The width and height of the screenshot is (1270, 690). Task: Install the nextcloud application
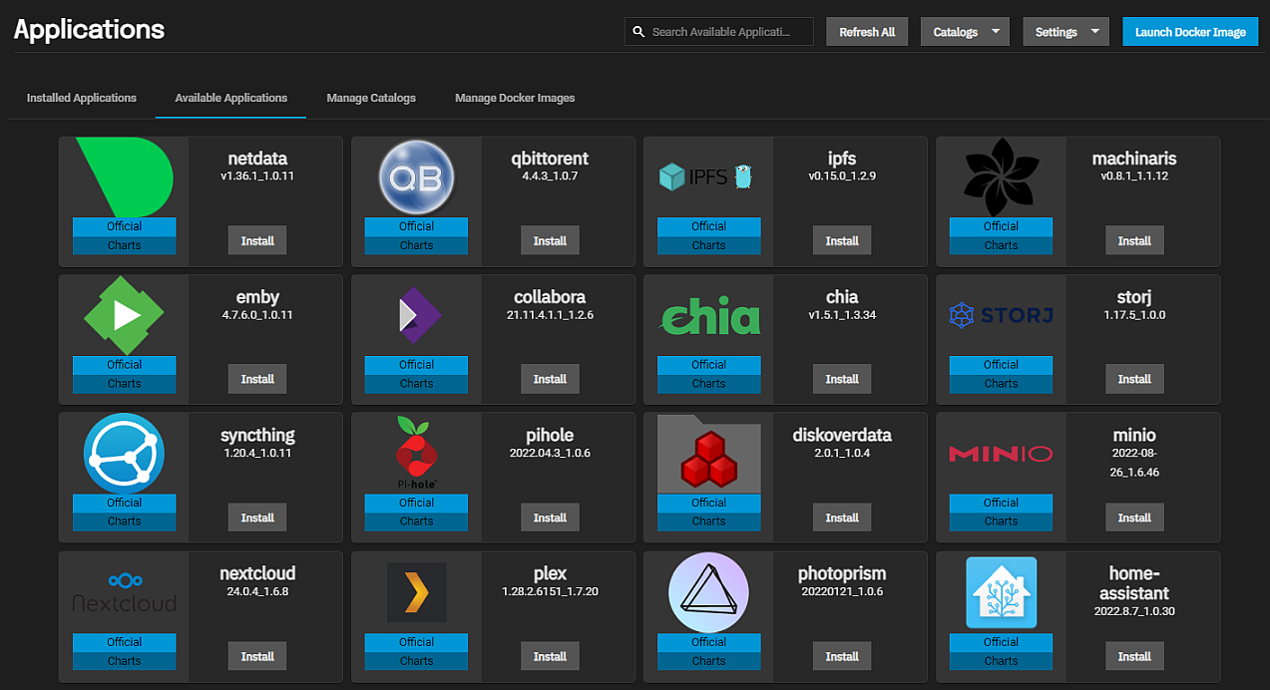click(257, 656)
